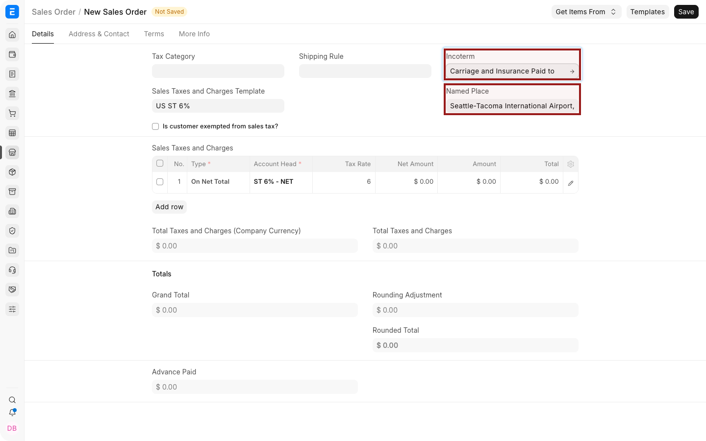Open the search magnifier icon

pyautogui.click(x=12, y=400)
